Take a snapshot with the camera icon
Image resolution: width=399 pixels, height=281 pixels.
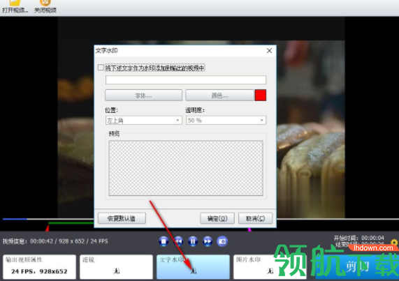coord(222,241)
